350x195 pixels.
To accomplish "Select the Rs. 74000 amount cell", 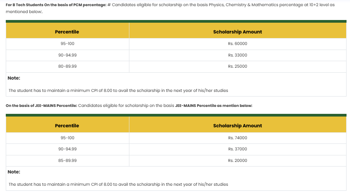I will pyautogui.click(x=237, y=138).
